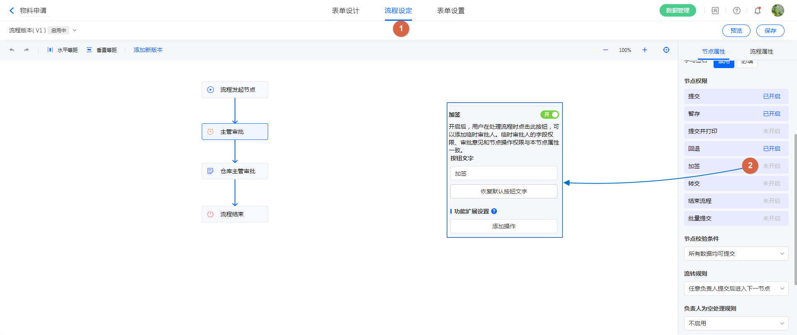Screen dimensions: 797x335
Task: Click the center canvas target icon
Action: [666, 50]
